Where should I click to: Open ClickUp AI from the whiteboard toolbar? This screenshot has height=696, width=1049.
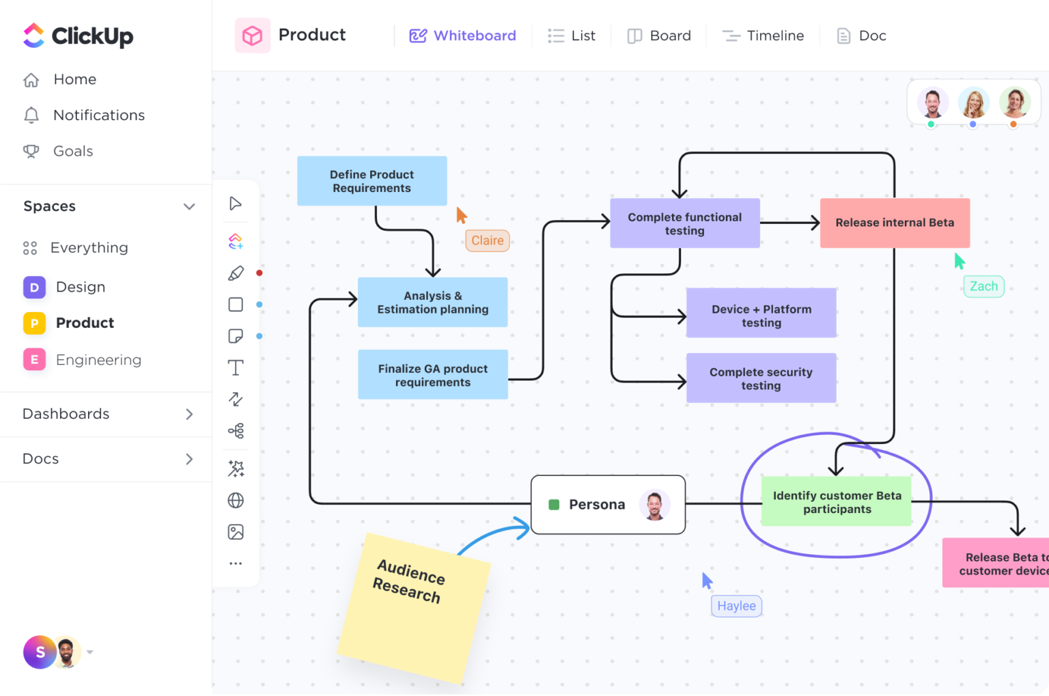coord(236,240)
